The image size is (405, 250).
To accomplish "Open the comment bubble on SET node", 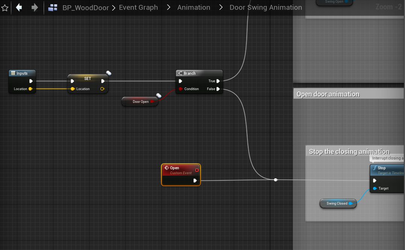I will click(109, 73).
